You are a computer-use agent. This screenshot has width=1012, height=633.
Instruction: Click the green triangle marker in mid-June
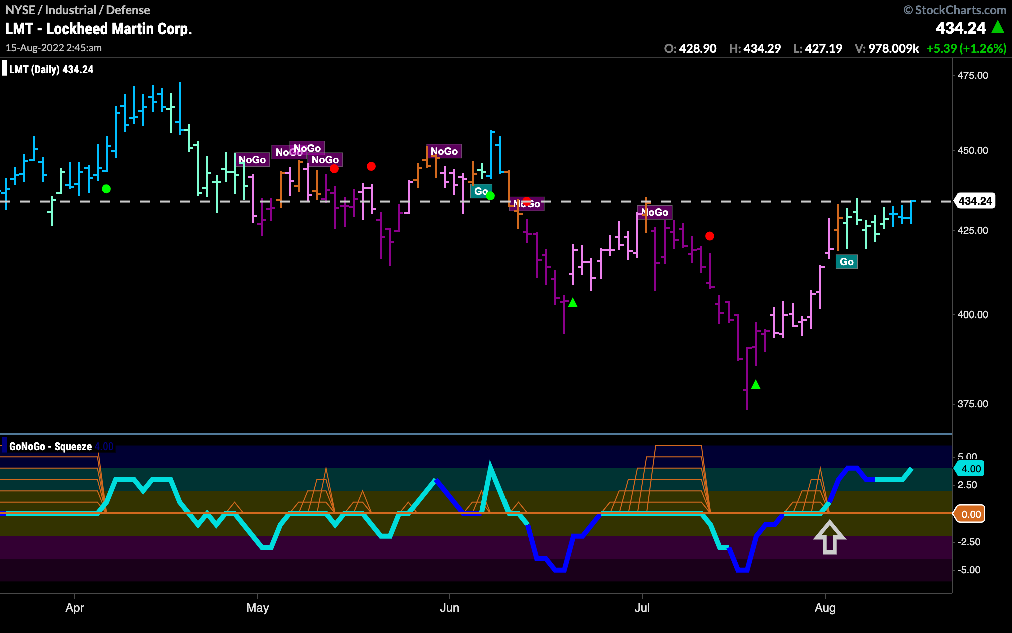click(573, 302)
